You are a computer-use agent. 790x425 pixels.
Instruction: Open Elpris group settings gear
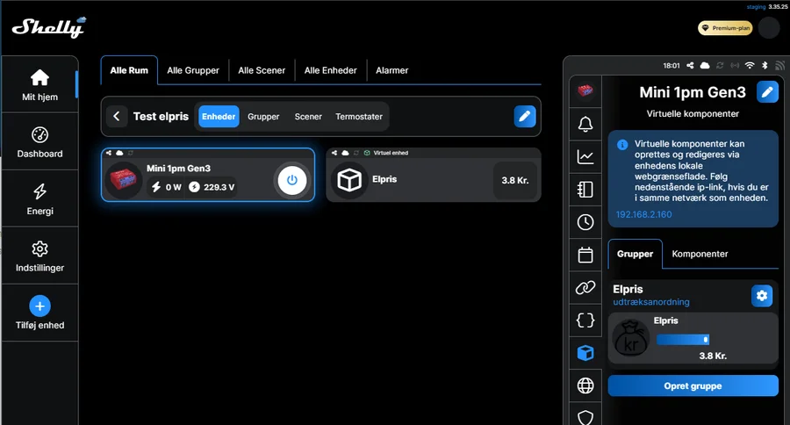click(762, 295)
